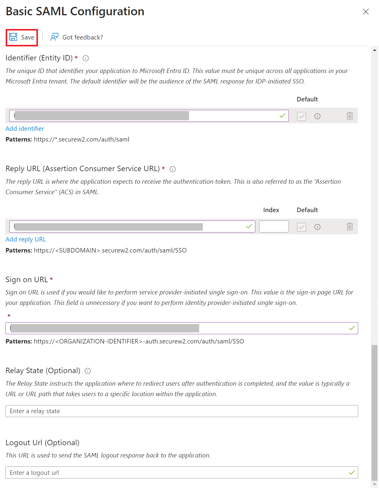Click info icon next to reply URL Default checkbox
379x488 pixels.
[317, 227]
